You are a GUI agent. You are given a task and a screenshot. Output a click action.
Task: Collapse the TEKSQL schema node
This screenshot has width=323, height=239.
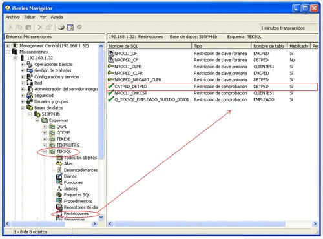click(x=45, y=151)
